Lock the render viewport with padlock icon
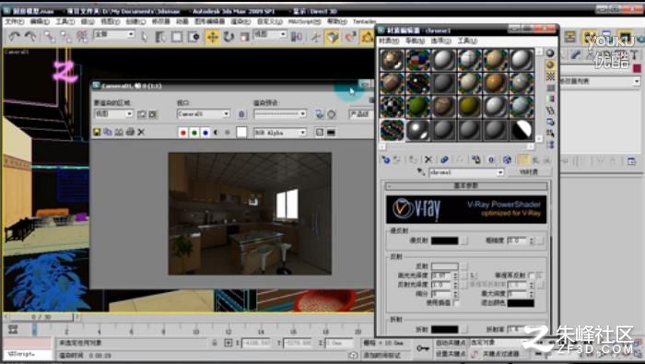Screen dimensions: 645x364 pos(241,114)
